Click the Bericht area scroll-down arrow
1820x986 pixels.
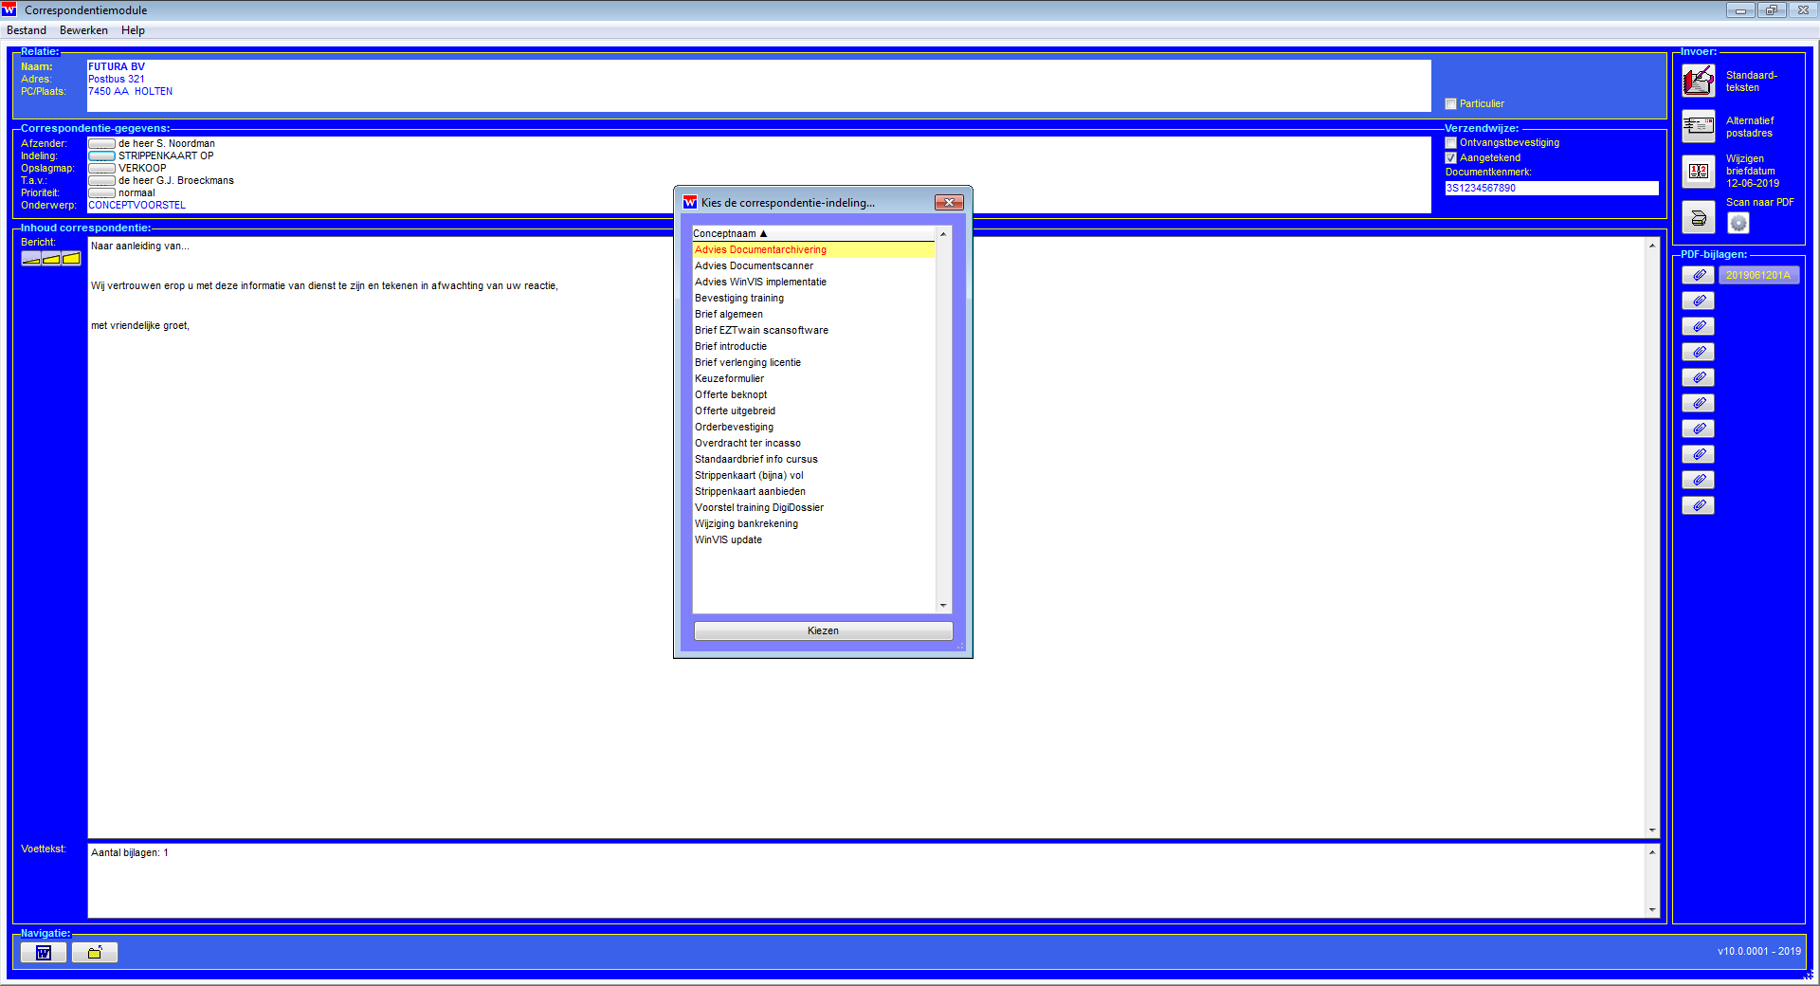coord(1652,831)
